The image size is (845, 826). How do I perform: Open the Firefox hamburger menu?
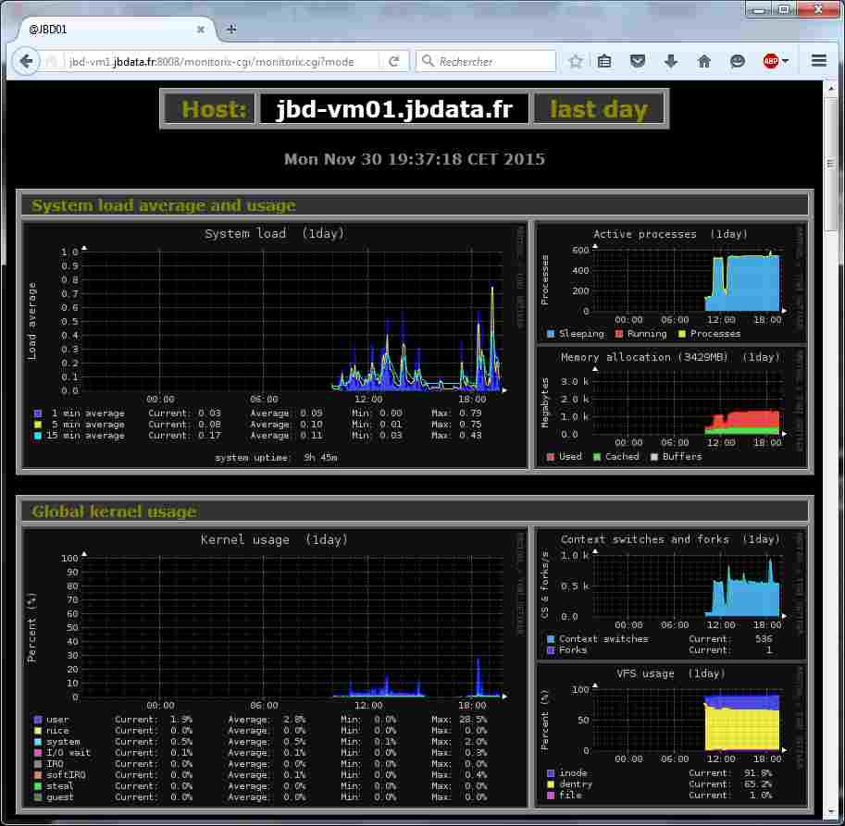pos(819,62)
